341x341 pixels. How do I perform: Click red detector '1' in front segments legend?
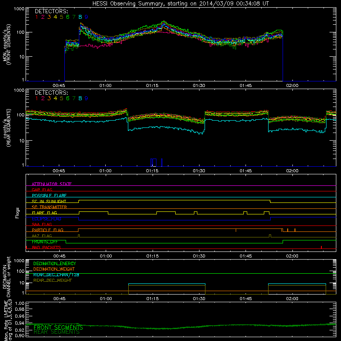[37, 17]
